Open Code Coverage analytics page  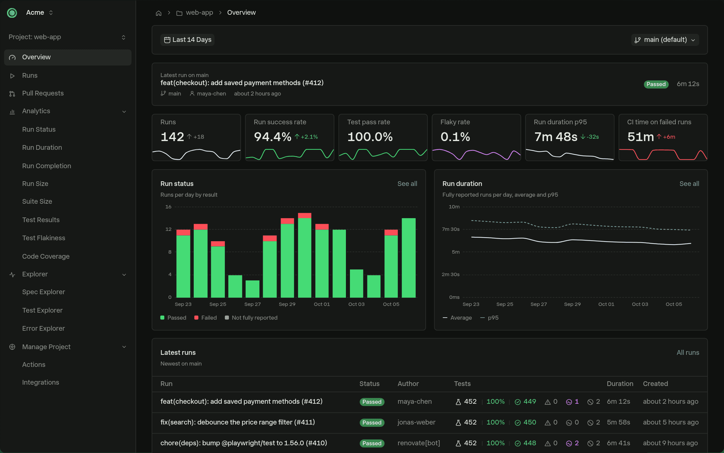coord(46,257)
